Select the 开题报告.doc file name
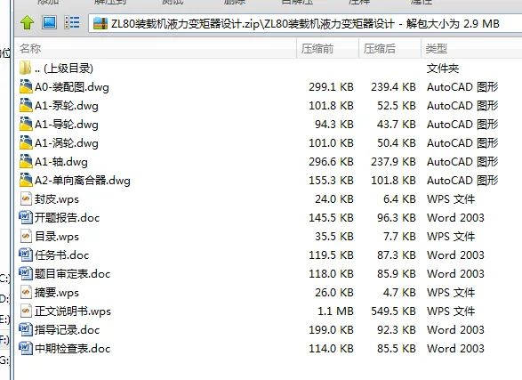522x380 pixels. (68, 218)
